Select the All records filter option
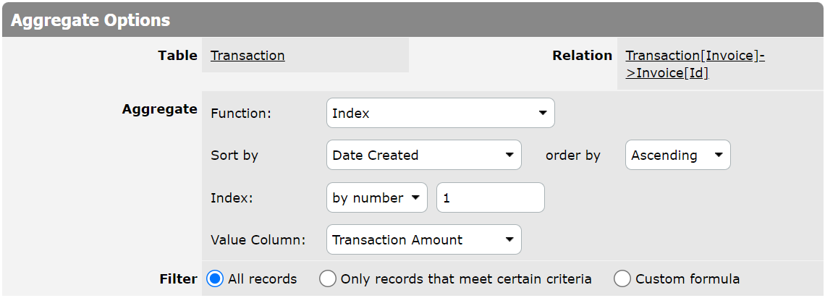Image resolution: width=825 pixels, height=298 pixels. 214,279
